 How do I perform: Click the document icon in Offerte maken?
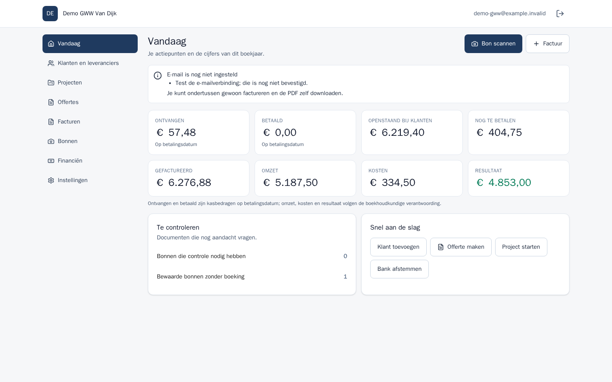[441, 247]
